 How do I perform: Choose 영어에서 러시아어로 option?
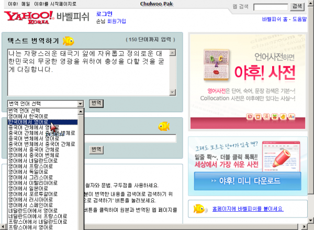click(x=43, y=199)
